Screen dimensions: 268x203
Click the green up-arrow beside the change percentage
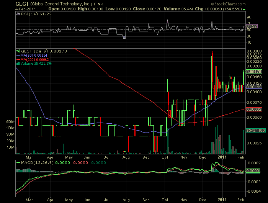[244, 9]
